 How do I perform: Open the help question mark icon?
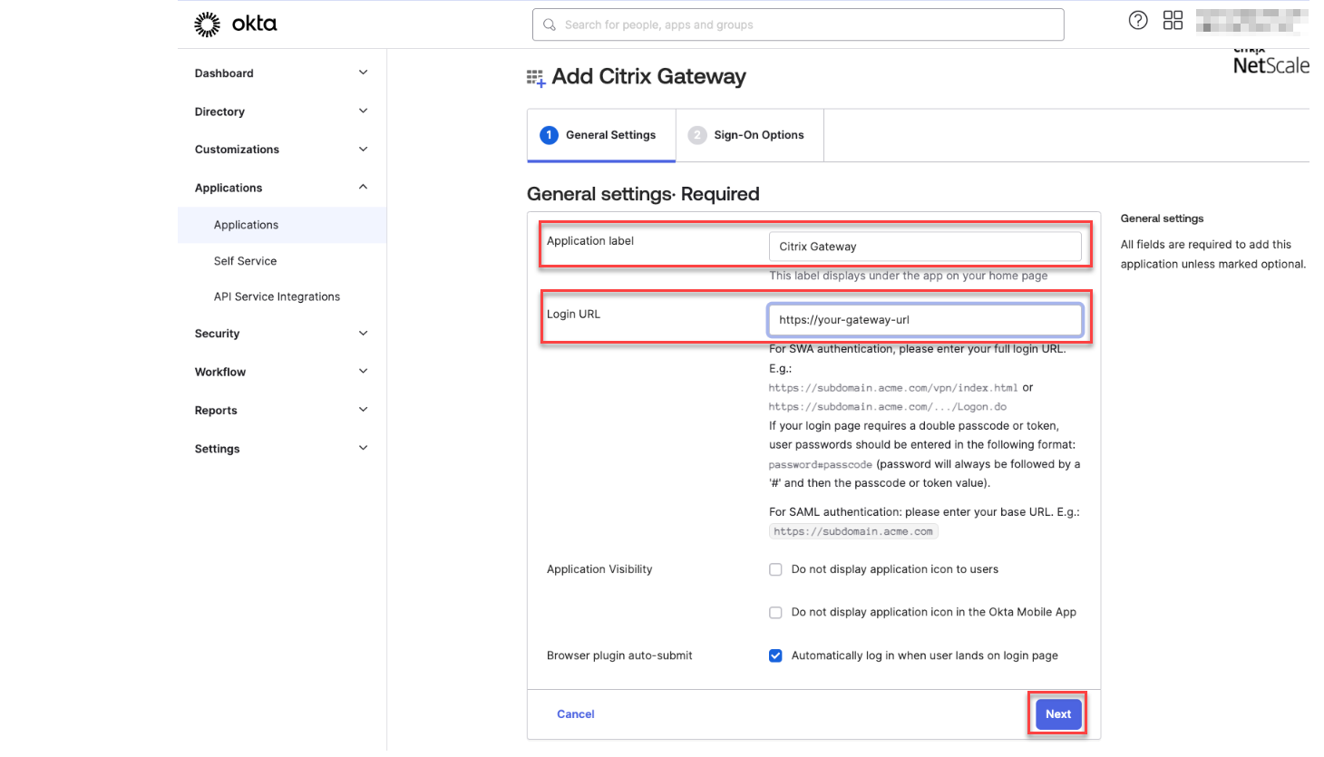tap(1138, 21)
